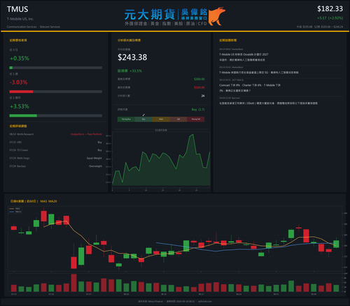Click the -3.03% one-week performance value
The width and height of the screenshot is (350, 306).
click(18, 82)
